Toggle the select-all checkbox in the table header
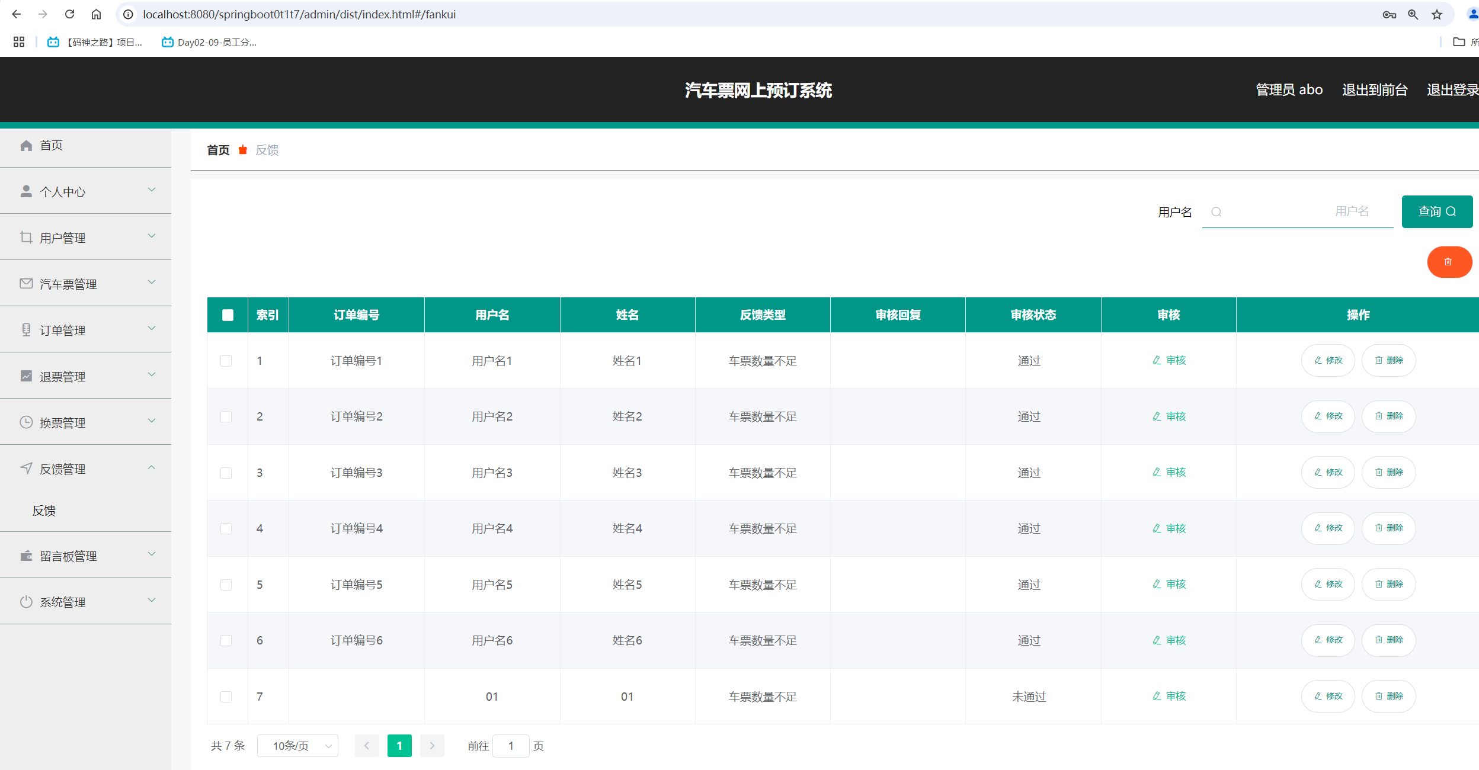 pos(228,315)
